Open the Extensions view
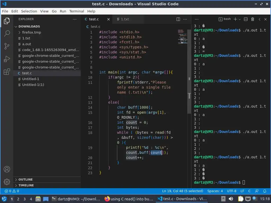 coord(7,72)
